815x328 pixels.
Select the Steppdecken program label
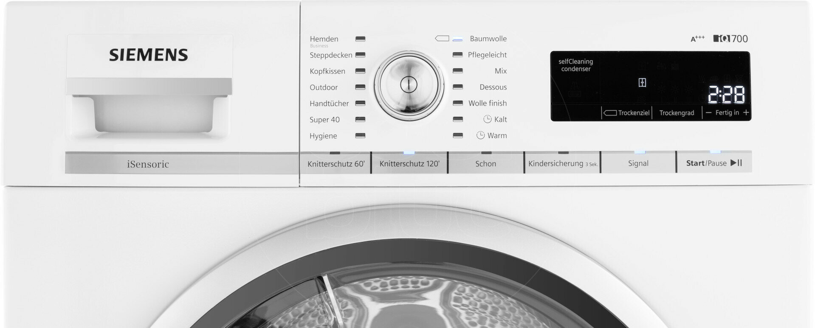(x=331, y=55)
